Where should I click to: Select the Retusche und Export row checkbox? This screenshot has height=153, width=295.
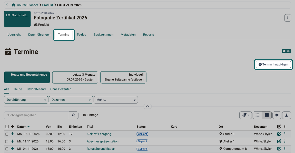click(7, 149)
